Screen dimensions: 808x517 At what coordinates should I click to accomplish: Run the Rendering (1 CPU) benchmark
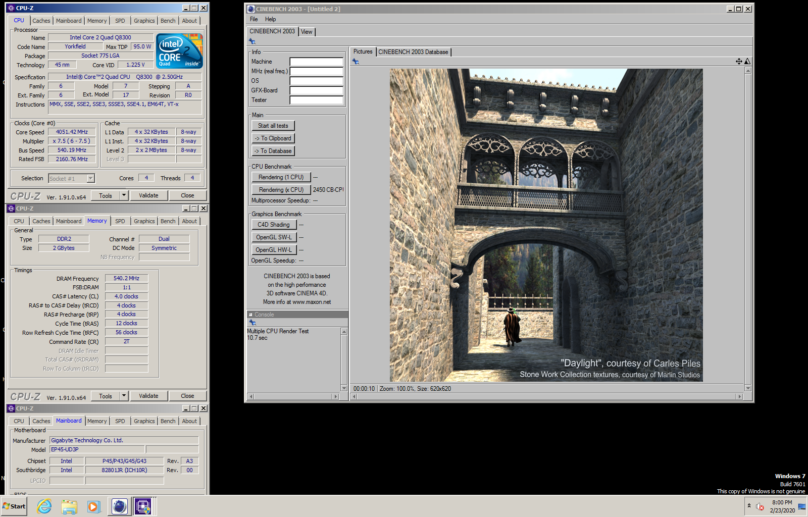281,177
